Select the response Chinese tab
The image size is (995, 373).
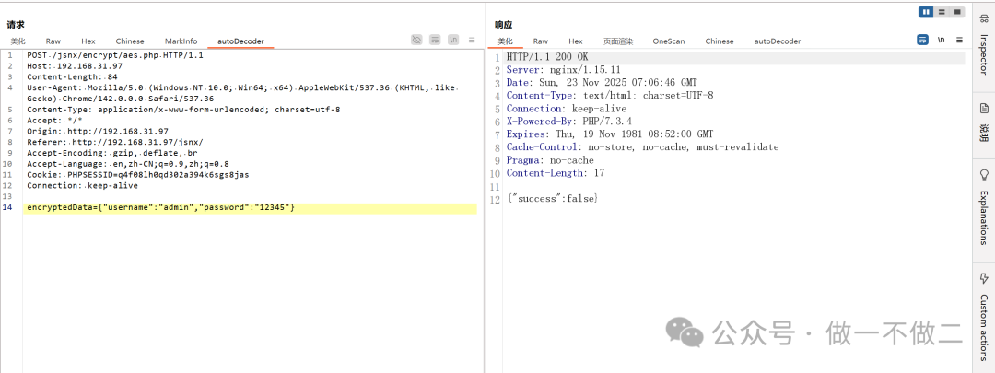[720, 41]
